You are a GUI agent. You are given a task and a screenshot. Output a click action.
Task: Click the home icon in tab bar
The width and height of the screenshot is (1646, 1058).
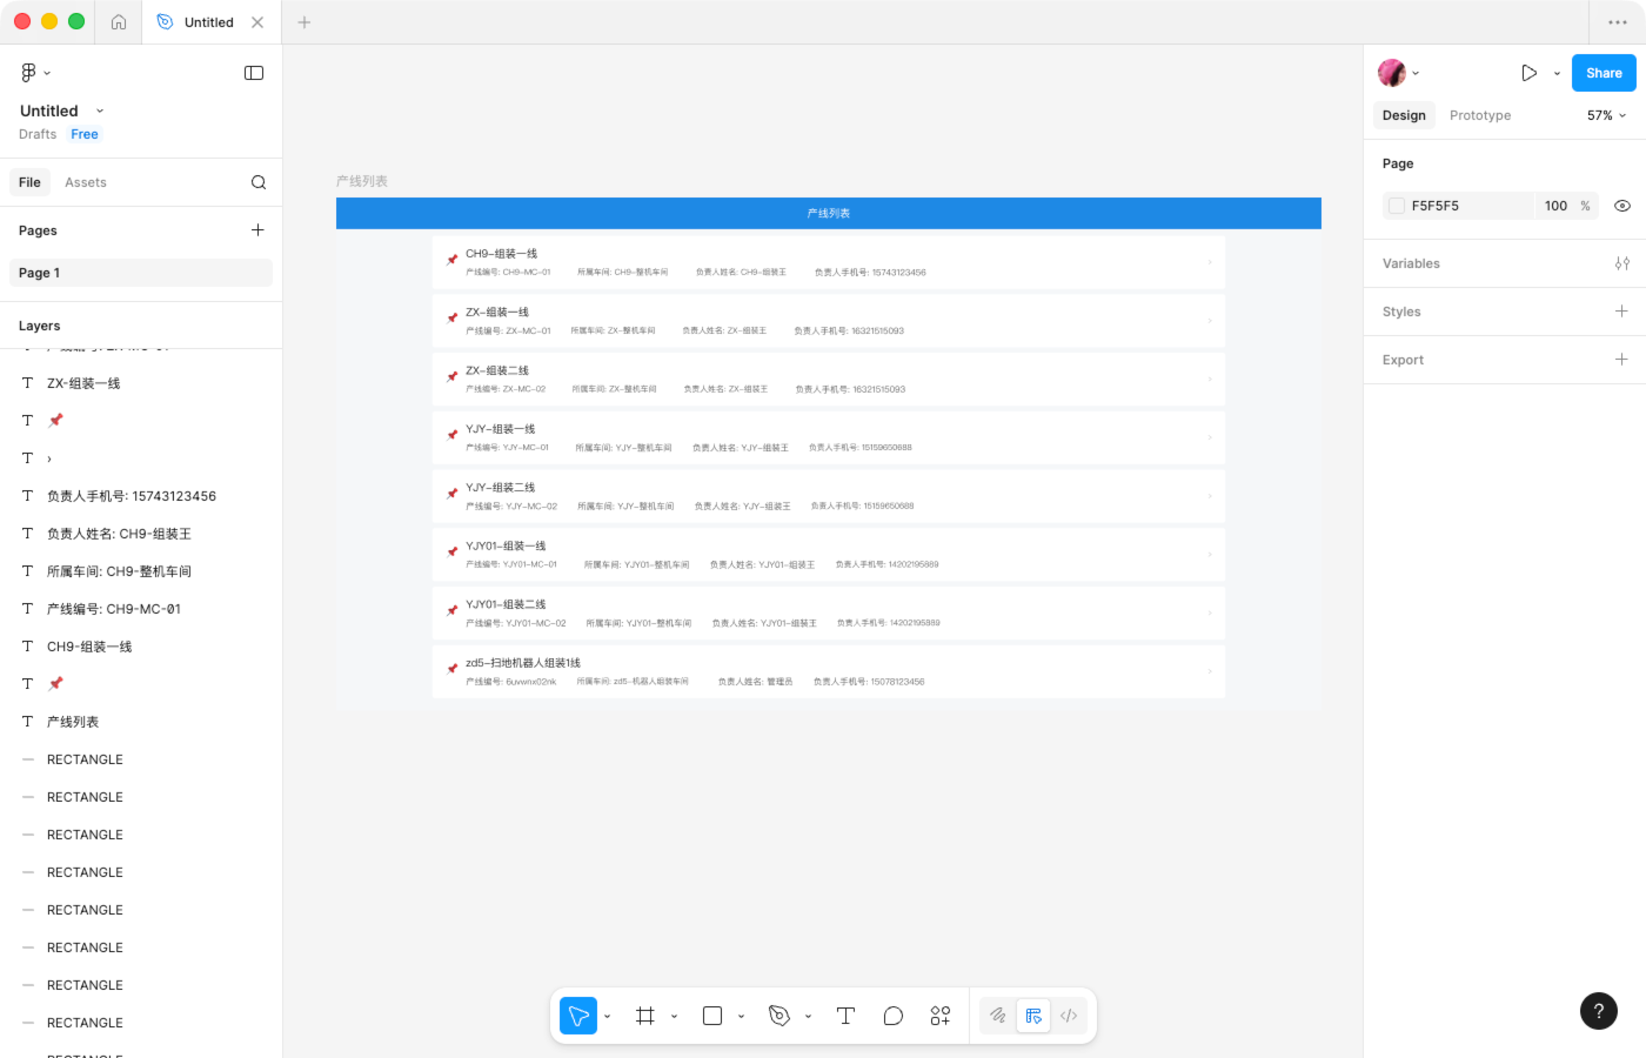point(118,22)
